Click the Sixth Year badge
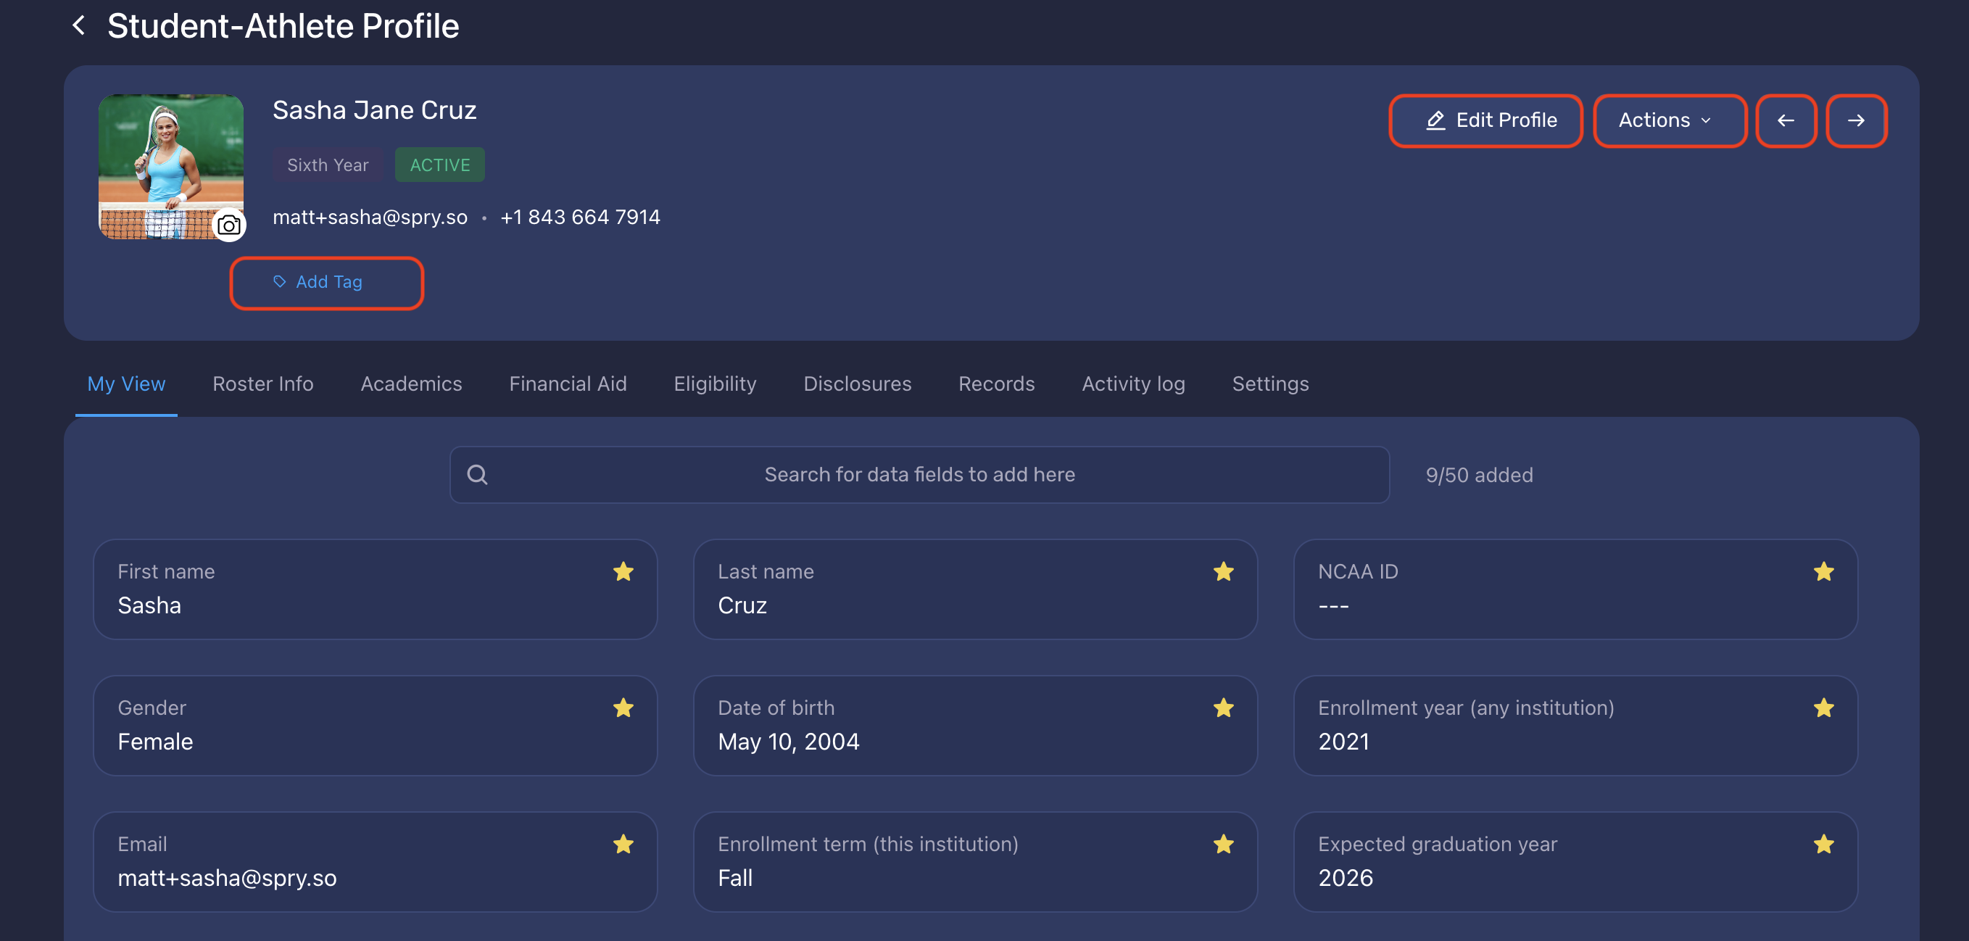1969x941 pixels. pyautogui.click(x=327, y=165)
